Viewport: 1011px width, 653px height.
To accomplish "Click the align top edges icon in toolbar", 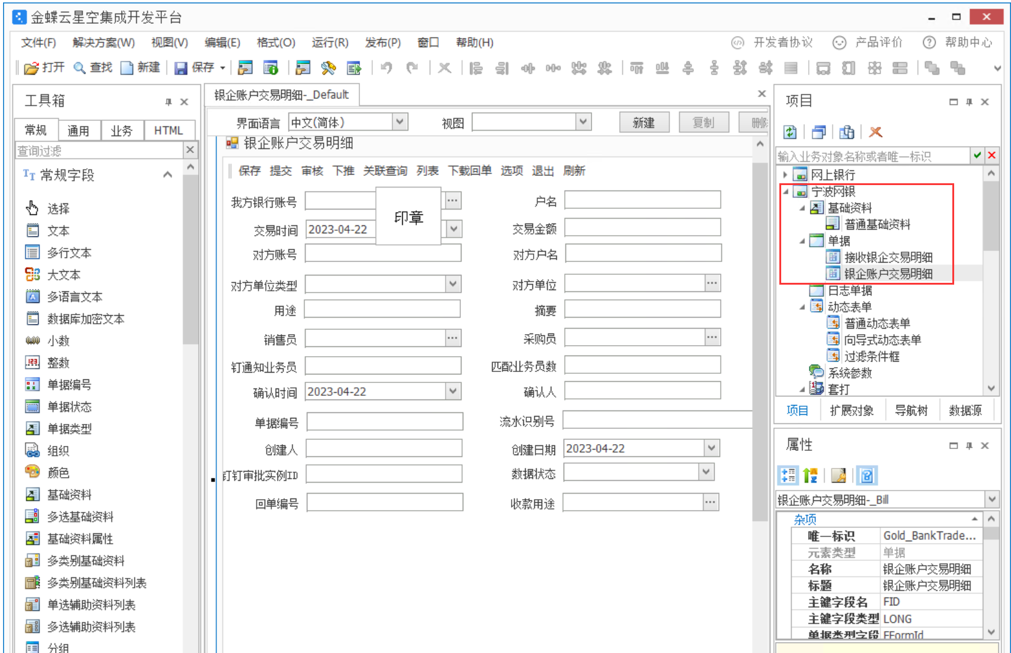I will pos(636,68).
